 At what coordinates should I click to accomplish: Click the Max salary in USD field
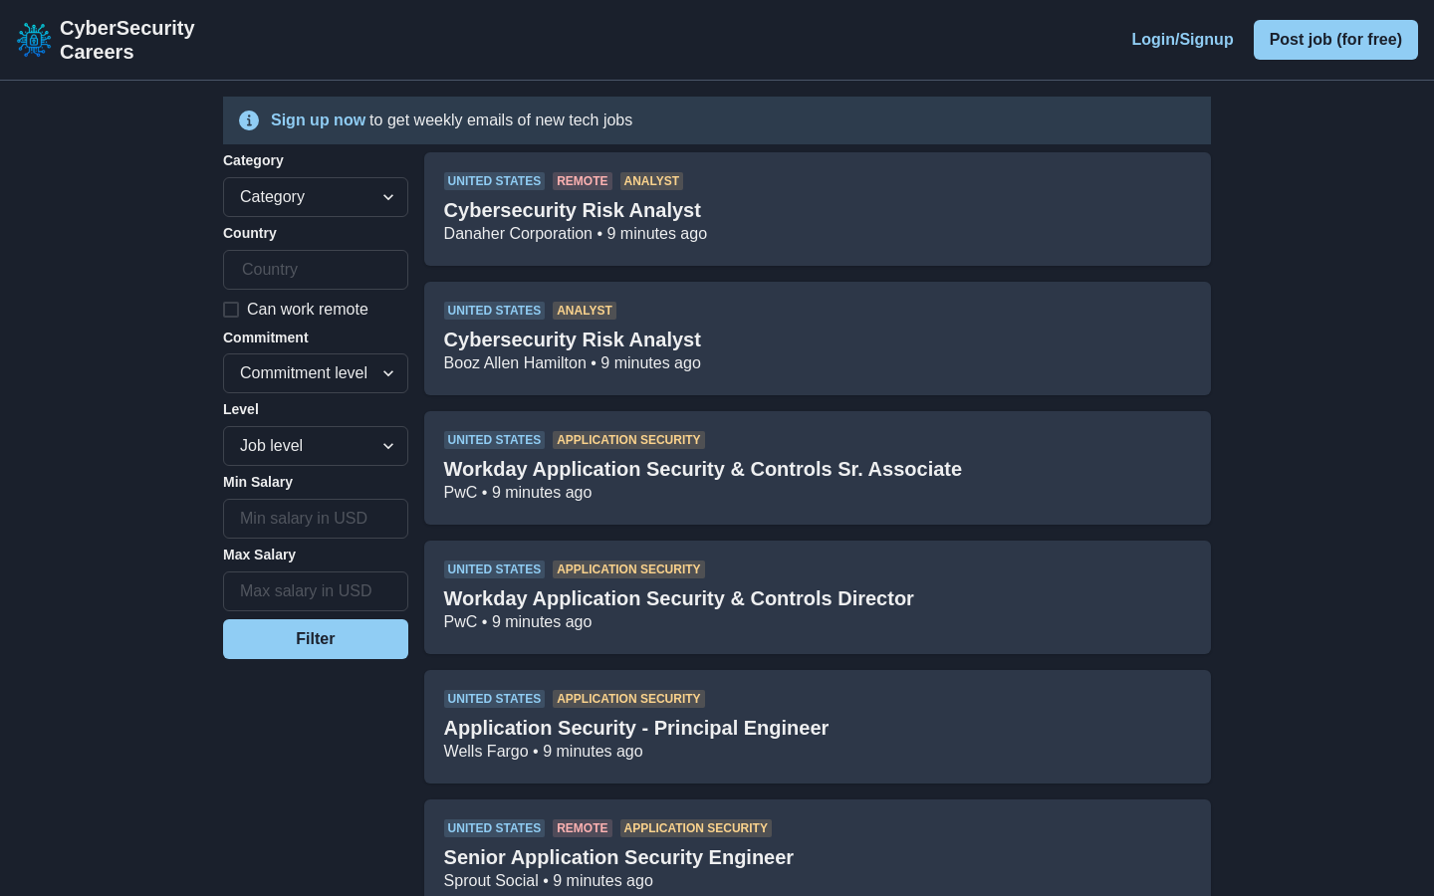[x=316, y=591]
